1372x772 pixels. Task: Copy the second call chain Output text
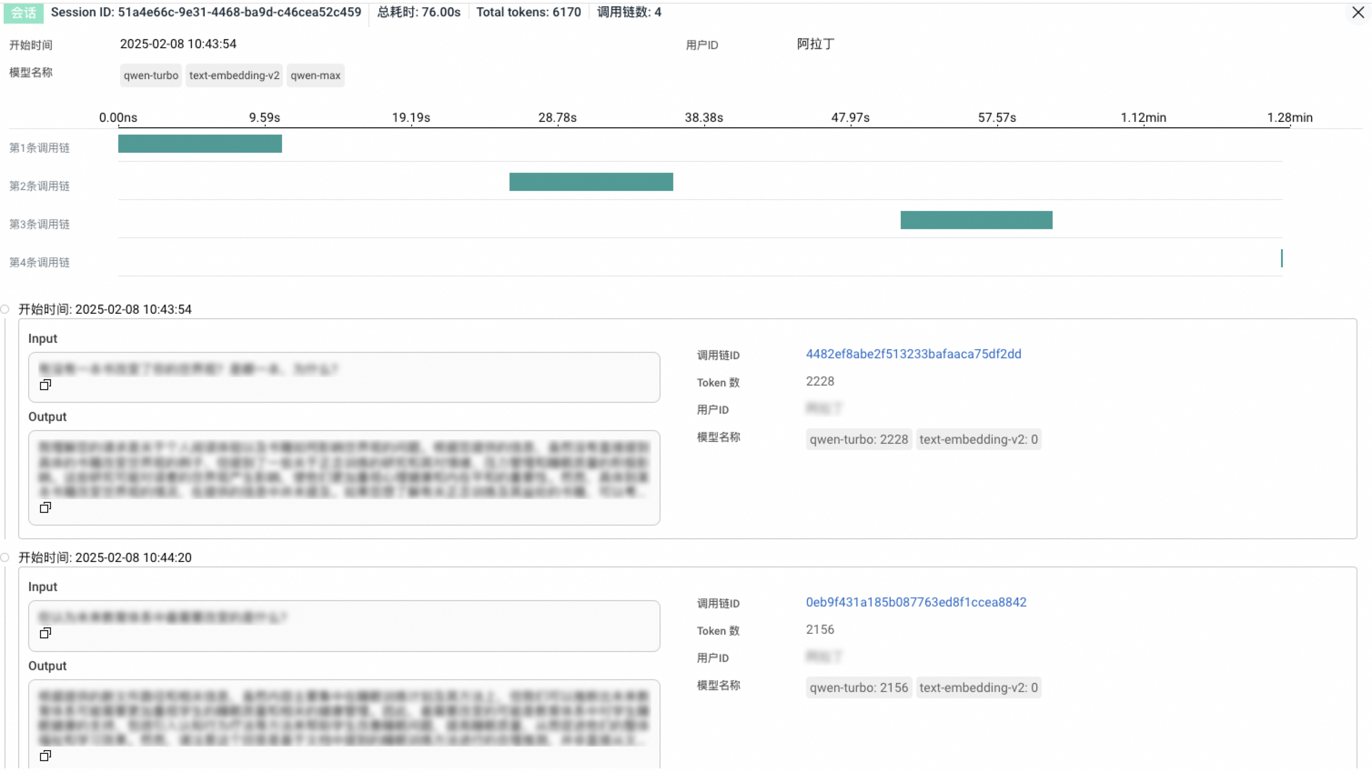(45, 756)
